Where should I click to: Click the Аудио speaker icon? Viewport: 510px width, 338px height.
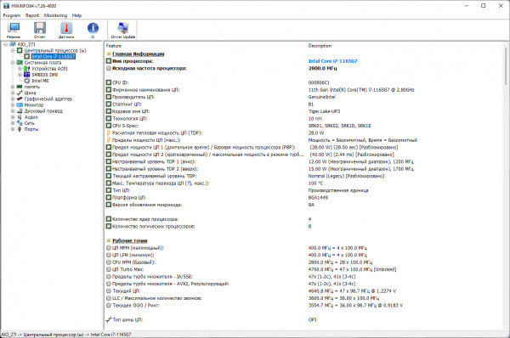click(x=20, y=117)
